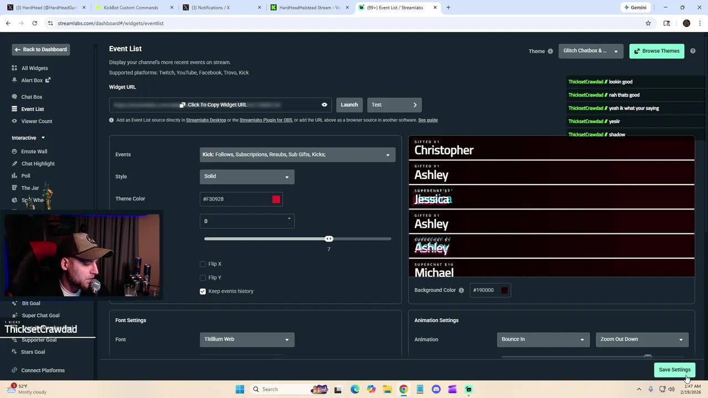Click the Theme info help icon
Screen dimensions: 708x398
pyautogui.click(x=550, y=51)
